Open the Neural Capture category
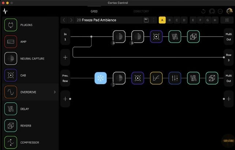 pos(30,59)
